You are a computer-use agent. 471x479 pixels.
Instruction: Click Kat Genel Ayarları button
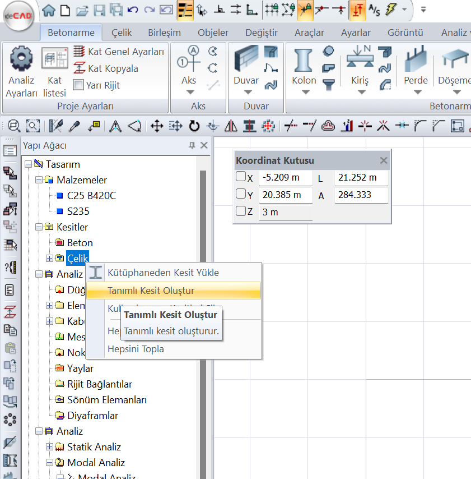click(119, 52)
